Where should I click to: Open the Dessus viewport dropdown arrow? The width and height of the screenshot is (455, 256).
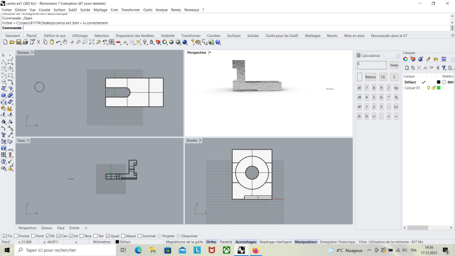[32, 52]
